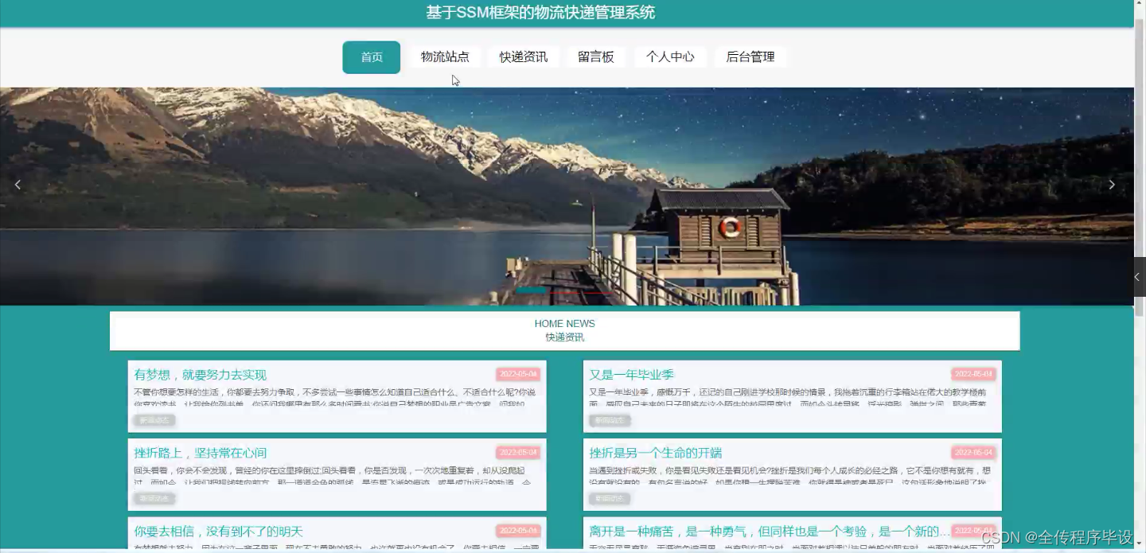The width and height of the screenshot is (1146, 553).
Task: Open 后台管理 from the nav bar
Action: [750, 57]
